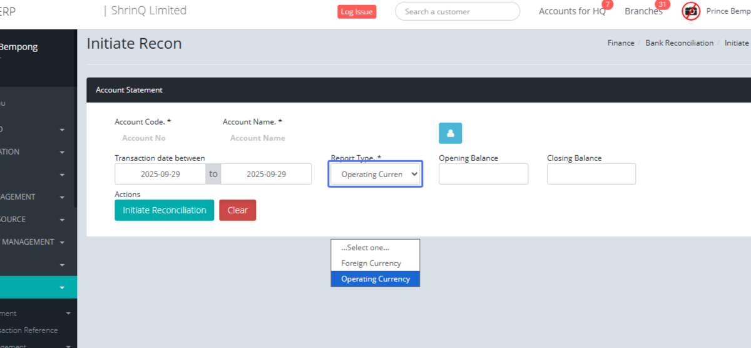Click the red Clear button
Screen dimensions: 751x348
[x=237, y=210]
